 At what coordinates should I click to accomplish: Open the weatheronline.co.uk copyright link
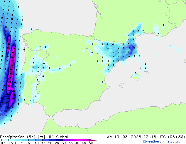[x=161, y=141]
